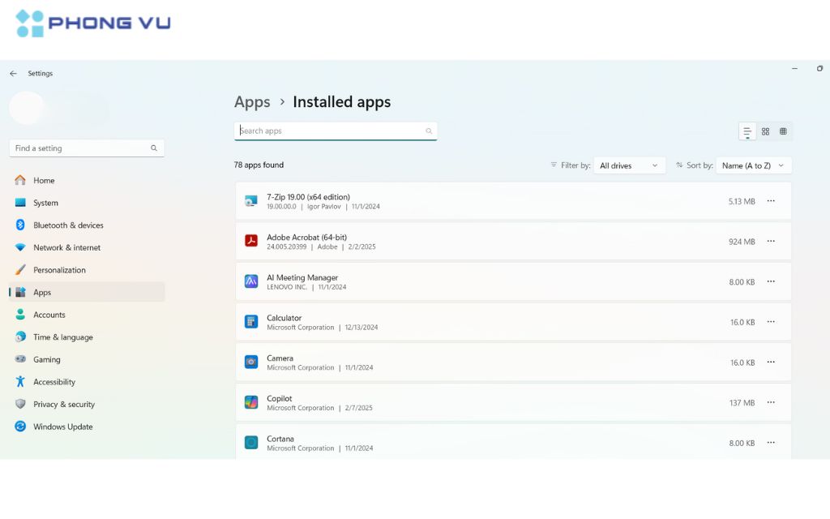
Task: Open more options for Calculator
Action: [x=771, y=322]
